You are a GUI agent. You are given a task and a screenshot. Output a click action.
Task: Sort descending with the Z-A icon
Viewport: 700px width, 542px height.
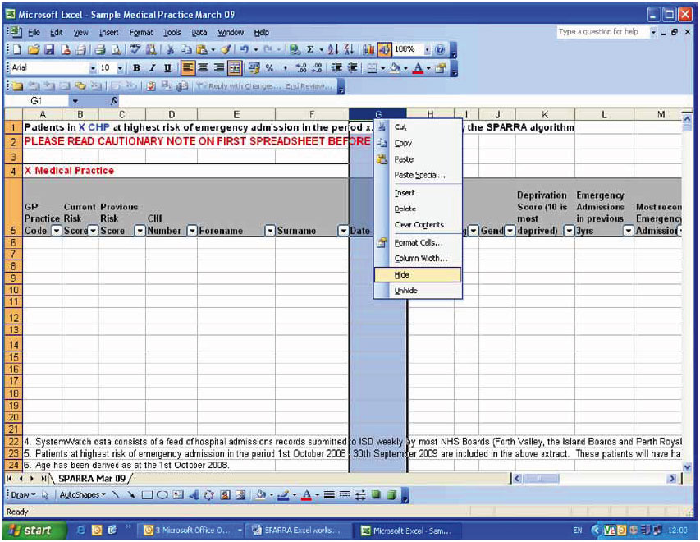[x=349, y=49]
